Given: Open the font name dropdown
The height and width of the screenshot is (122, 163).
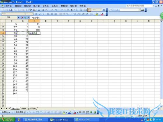Looking at the screenshot, I should (25, 14).
